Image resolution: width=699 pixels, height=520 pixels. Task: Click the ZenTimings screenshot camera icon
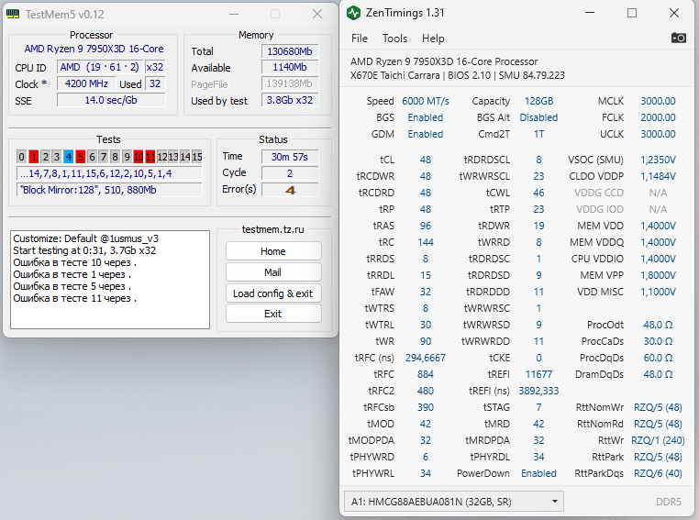(x=679, y=38)
